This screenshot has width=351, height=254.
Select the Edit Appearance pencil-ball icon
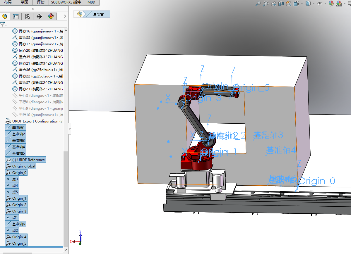point(331,4)
